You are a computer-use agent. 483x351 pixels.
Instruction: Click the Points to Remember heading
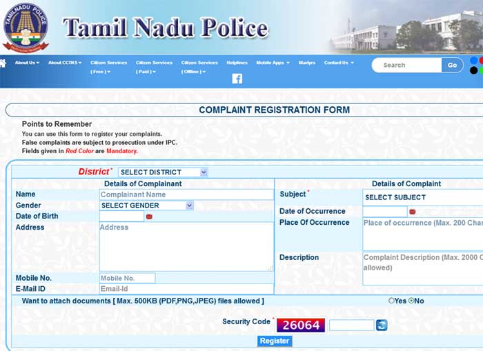coord(57,124)
